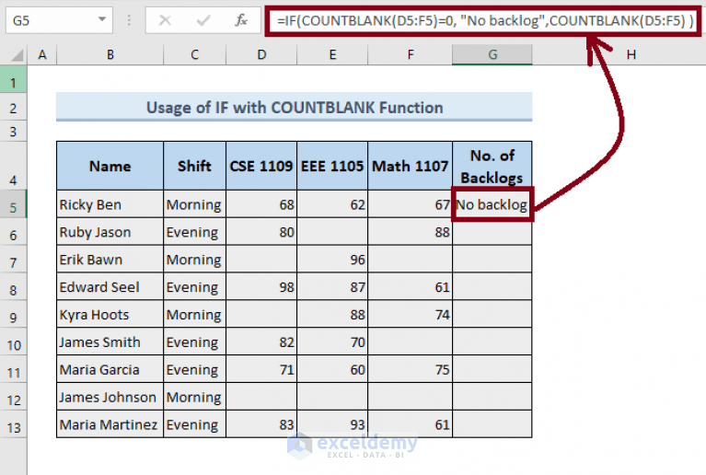Select column A header
Viewport: 706px width, 475px height.
41,55
